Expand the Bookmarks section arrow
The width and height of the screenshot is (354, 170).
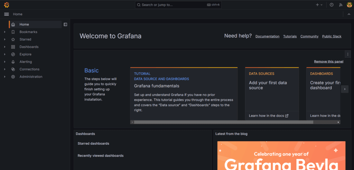point(4,32)
